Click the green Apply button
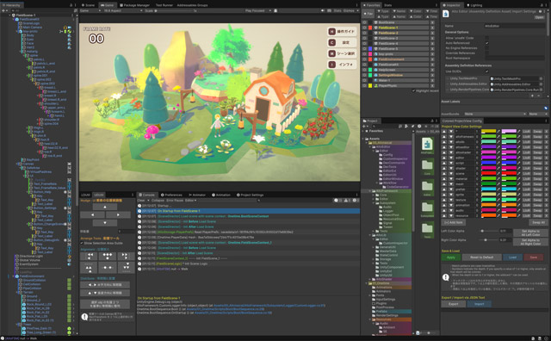 (451, 257)
